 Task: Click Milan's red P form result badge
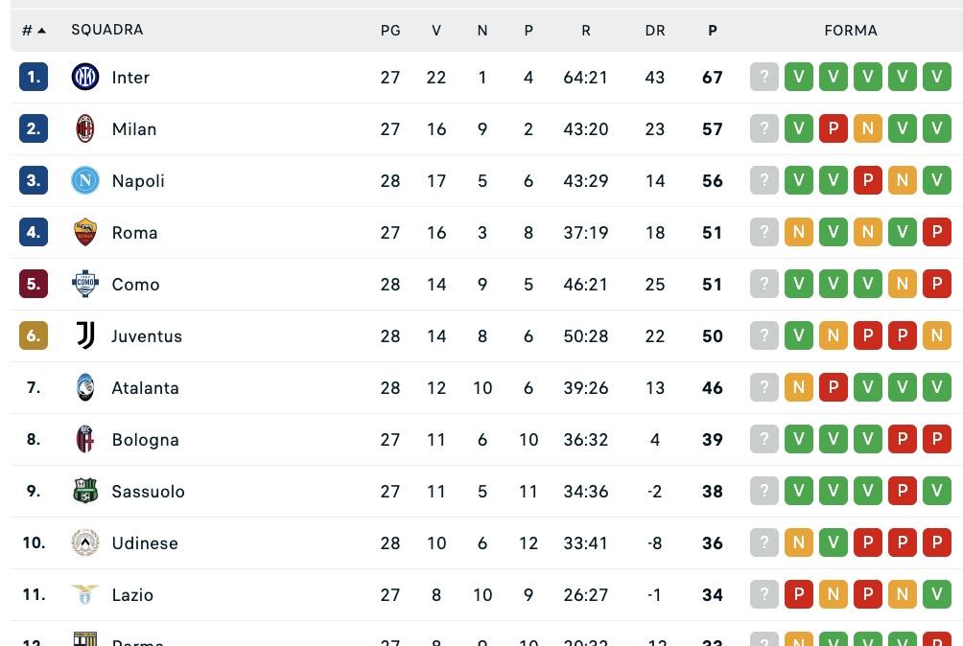click(834, 128)
